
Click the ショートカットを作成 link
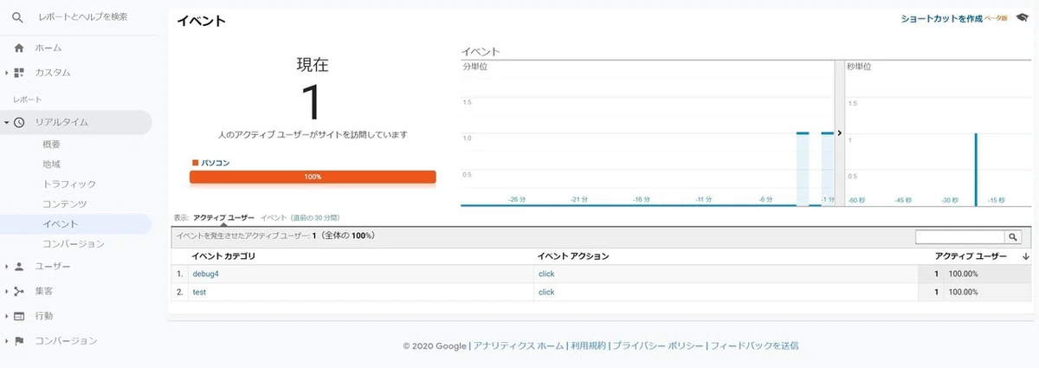(x=942, y=18)
